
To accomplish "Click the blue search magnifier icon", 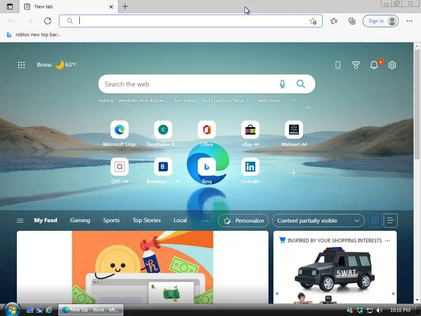I will [301, 84].
